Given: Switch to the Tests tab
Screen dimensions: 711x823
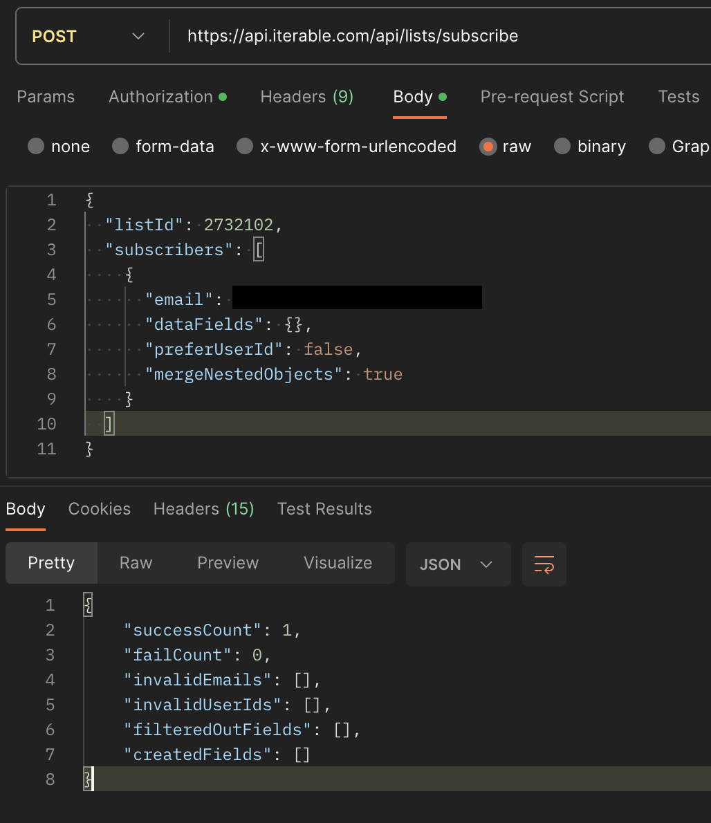Looking at the screenshot, I should click(x=678, y=97).
